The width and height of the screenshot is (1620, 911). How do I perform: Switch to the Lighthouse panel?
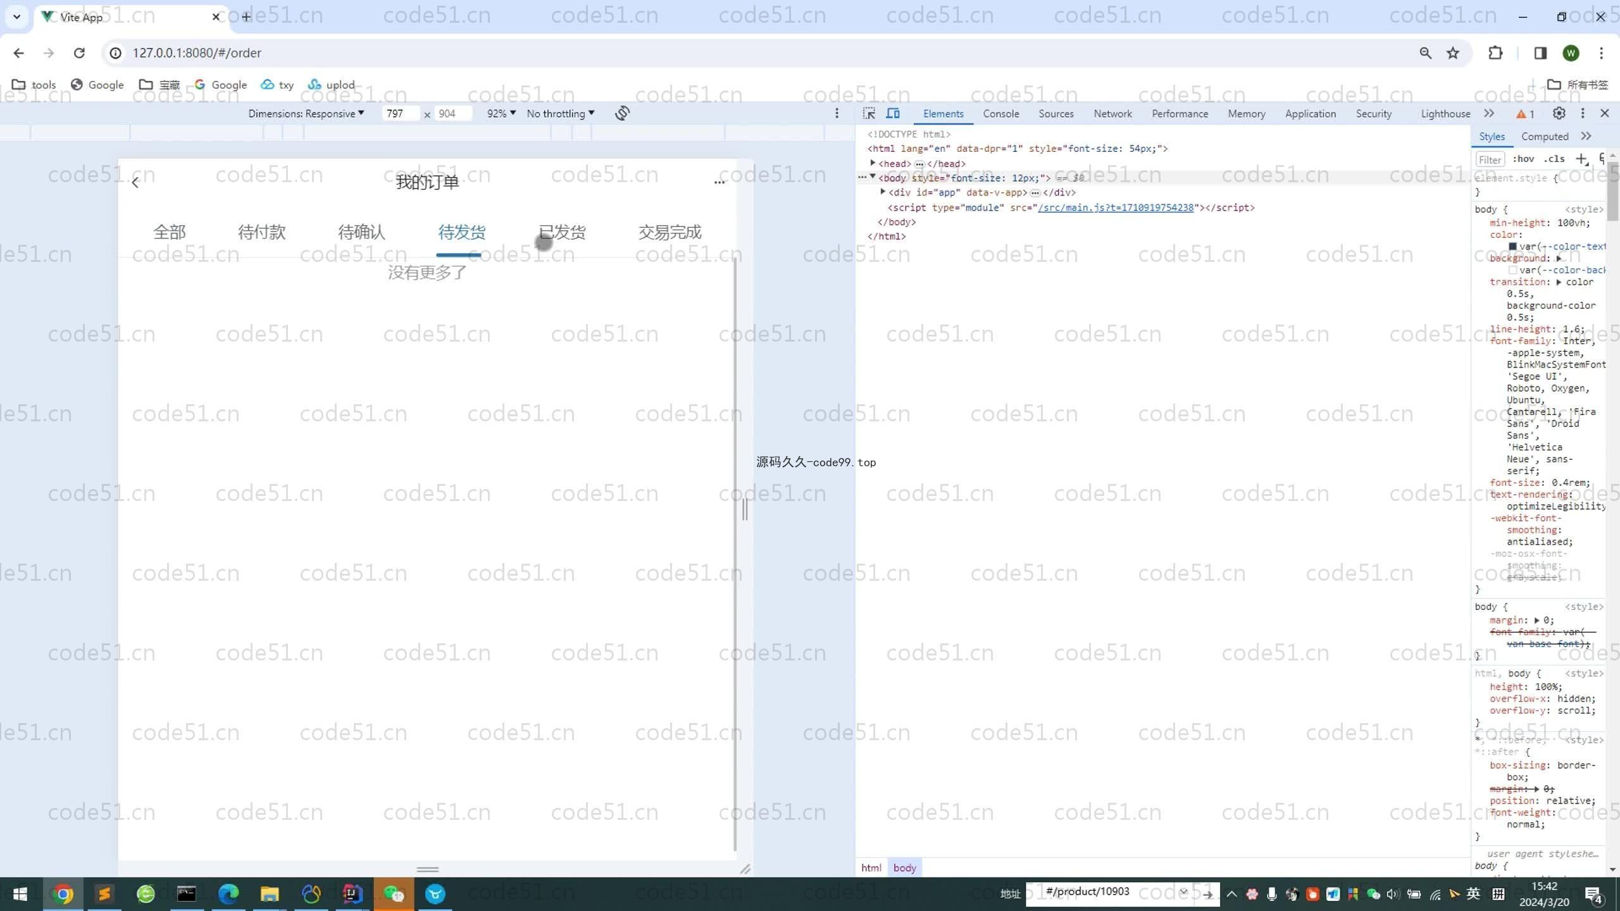click(x=1445, y=114)
